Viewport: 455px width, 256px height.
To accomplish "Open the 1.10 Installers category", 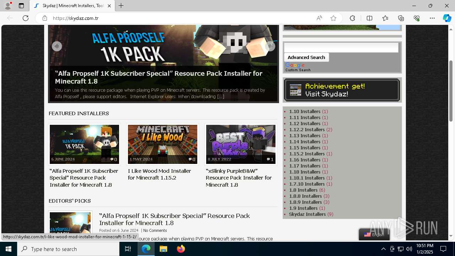I will click(305, 111).
